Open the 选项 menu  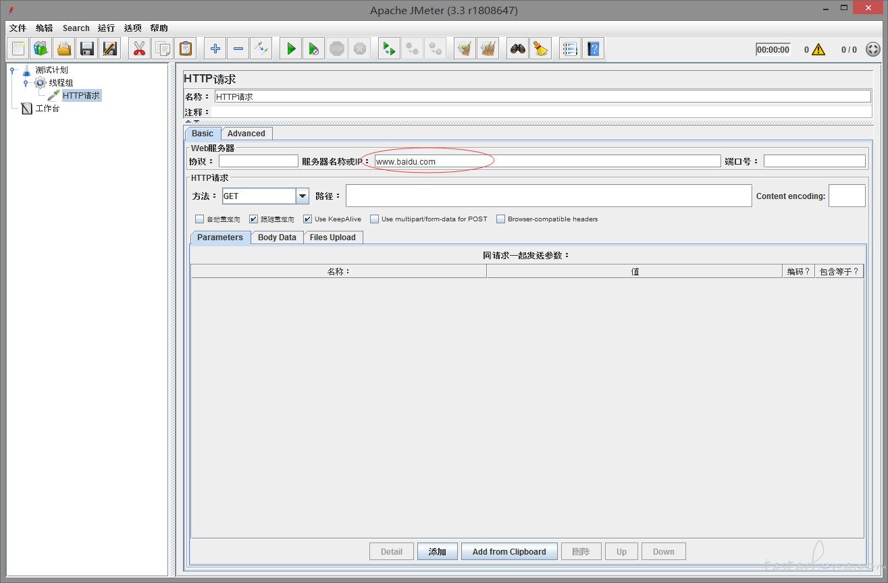click(132, 28)
